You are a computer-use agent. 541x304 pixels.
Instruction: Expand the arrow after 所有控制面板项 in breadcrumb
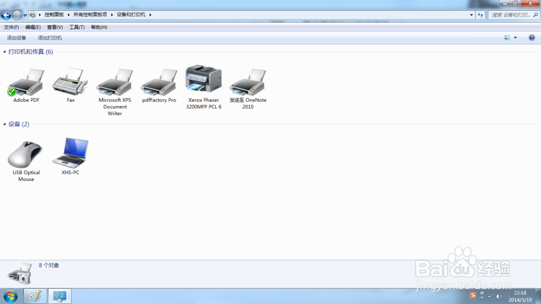112,15
